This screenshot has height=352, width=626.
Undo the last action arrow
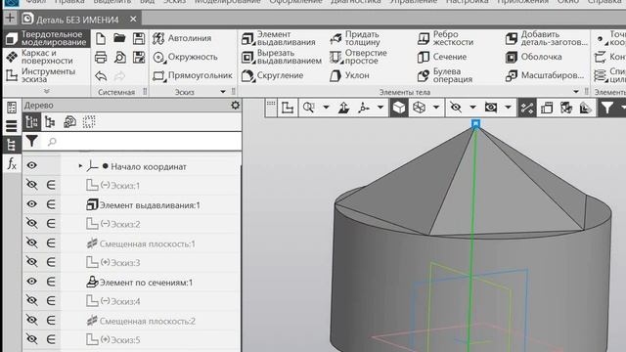pyautogui.click(x=101, y=76)
